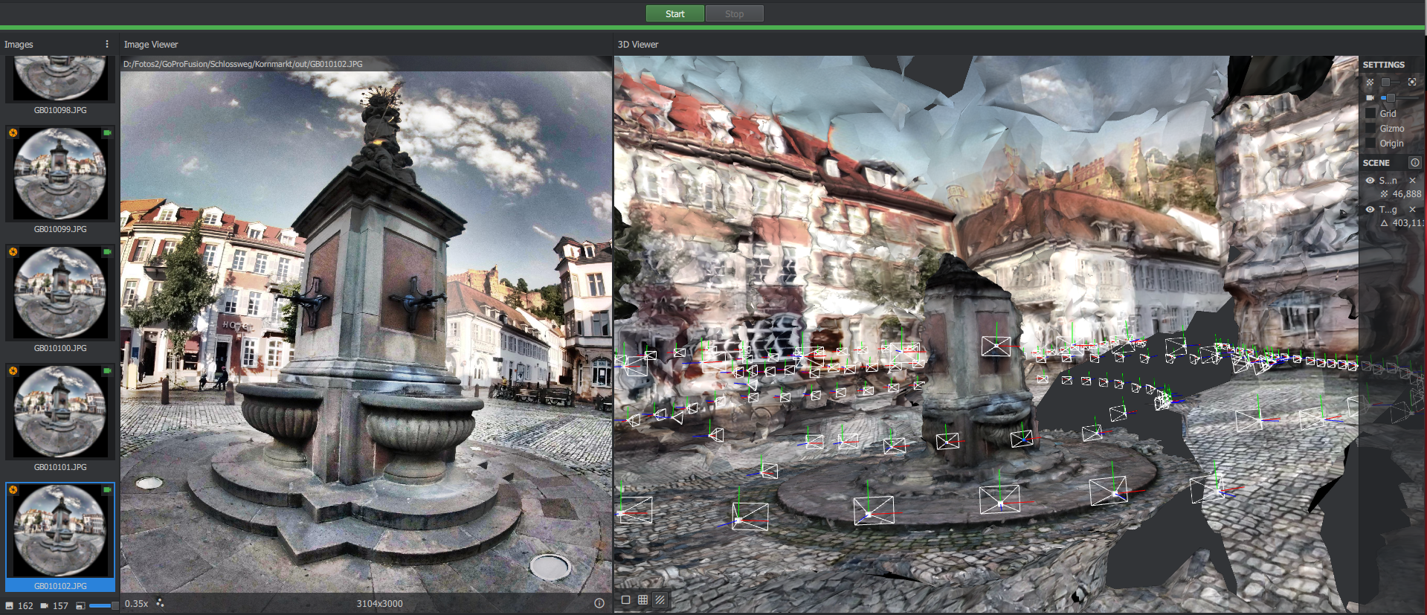Click the thumbnail size icon in Images footer
The height and width of the screenshot is (615, 1427).
click(x=80, y=605)
